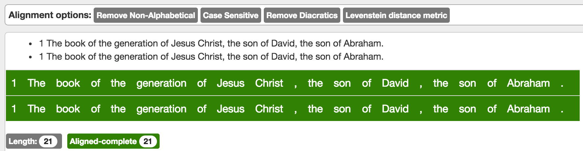Click the Length badge

(34, 141)
